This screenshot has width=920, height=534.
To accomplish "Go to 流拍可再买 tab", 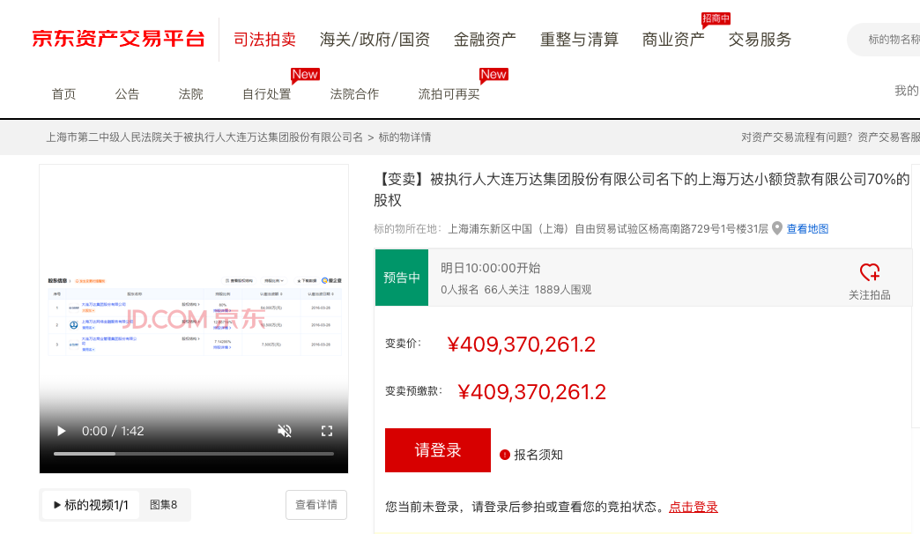I will [449, 94].
